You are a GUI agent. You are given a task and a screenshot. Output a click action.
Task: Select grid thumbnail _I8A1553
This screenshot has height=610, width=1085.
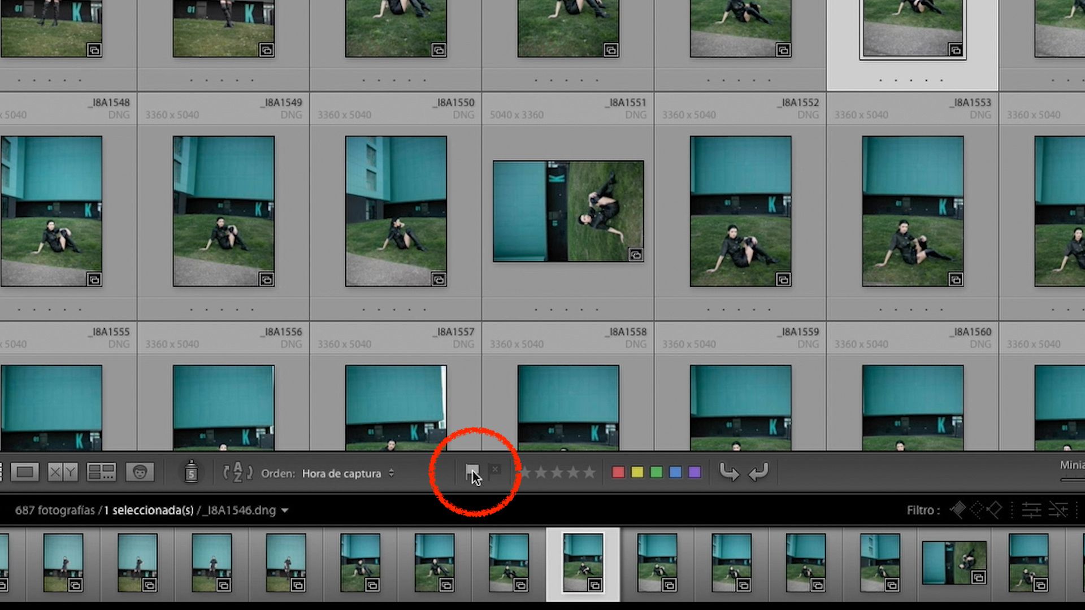click(x=913, y=211)
